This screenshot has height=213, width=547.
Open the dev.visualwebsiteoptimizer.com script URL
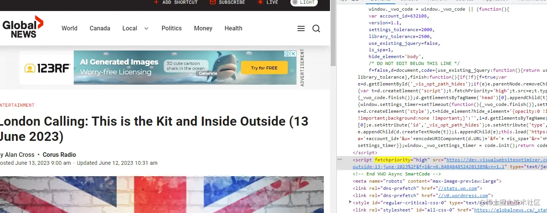(x=496, y=160)
